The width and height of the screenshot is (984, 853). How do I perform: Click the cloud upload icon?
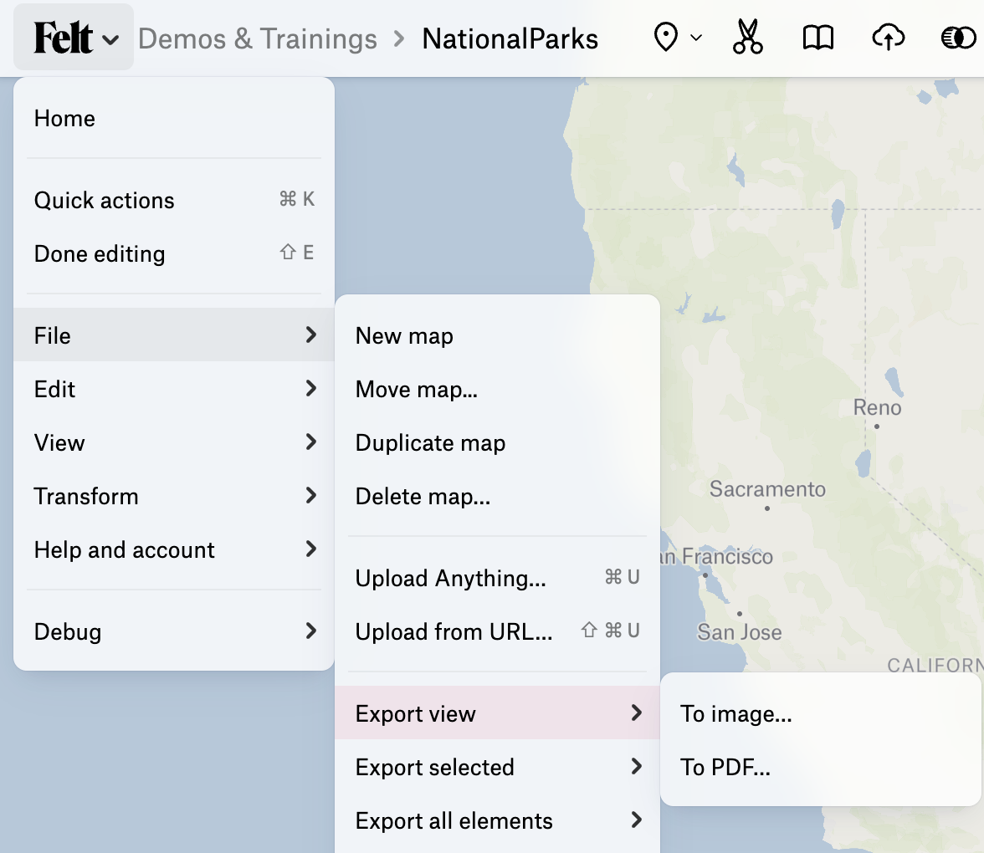888,38
